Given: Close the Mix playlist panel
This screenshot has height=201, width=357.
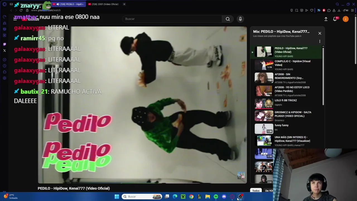Looking at the screenshot, I should tap(320, 33).
